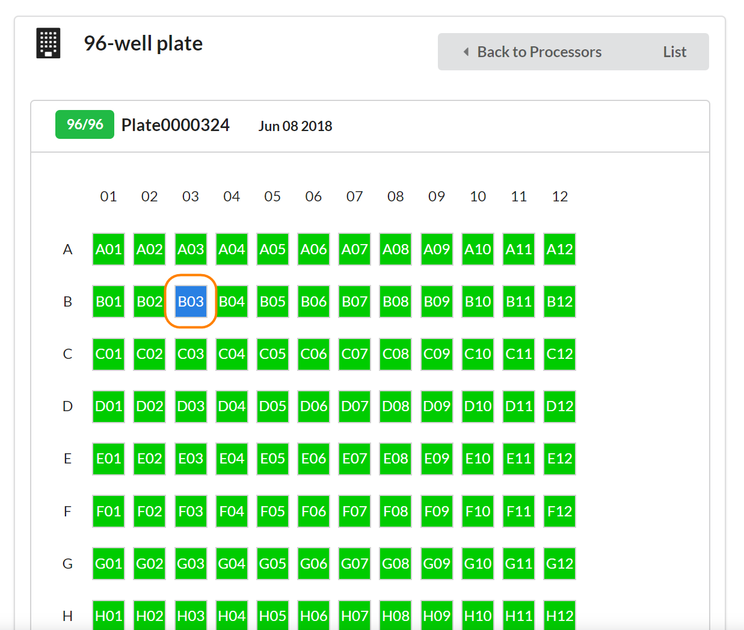This screenshot has width=744, height=630.
Task: Click the back arrow caret icon
Action: point(466,52)
